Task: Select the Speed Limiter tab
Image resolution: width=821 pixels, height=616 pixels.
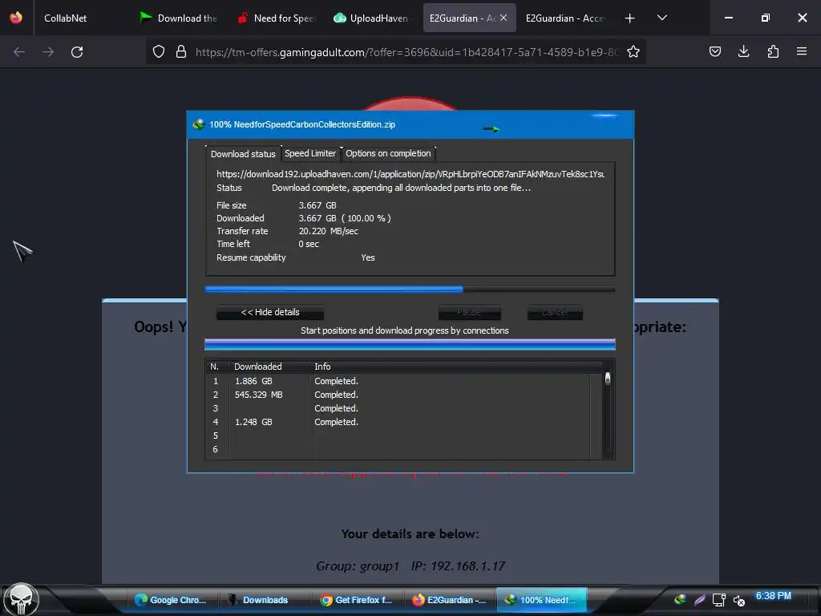Action: 310,153
